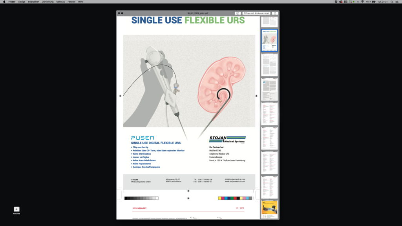
Task: Select the third page thumbnail with text columns
Action: point(269,65)
